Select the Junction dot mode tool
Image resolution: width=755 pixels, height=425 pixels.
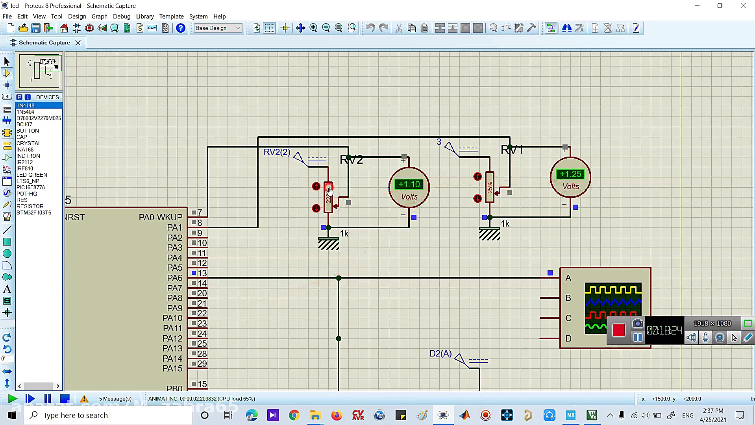pos(7,85)
